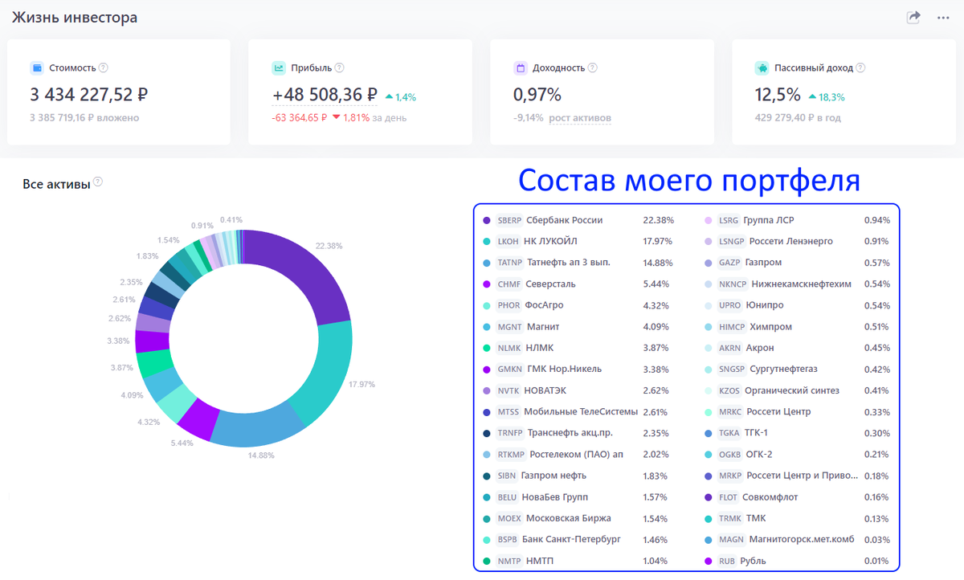This screenshot has height=580, width=964.
Task: Select the Совкомфлот legend entry
Action: (798, 496)
